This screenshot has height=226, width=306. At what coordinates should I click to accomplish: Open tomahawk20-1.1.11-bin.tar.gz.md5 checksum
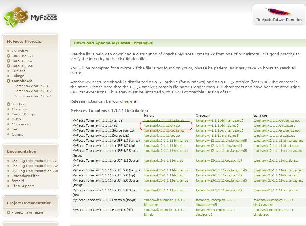click(x=221, y=170)
